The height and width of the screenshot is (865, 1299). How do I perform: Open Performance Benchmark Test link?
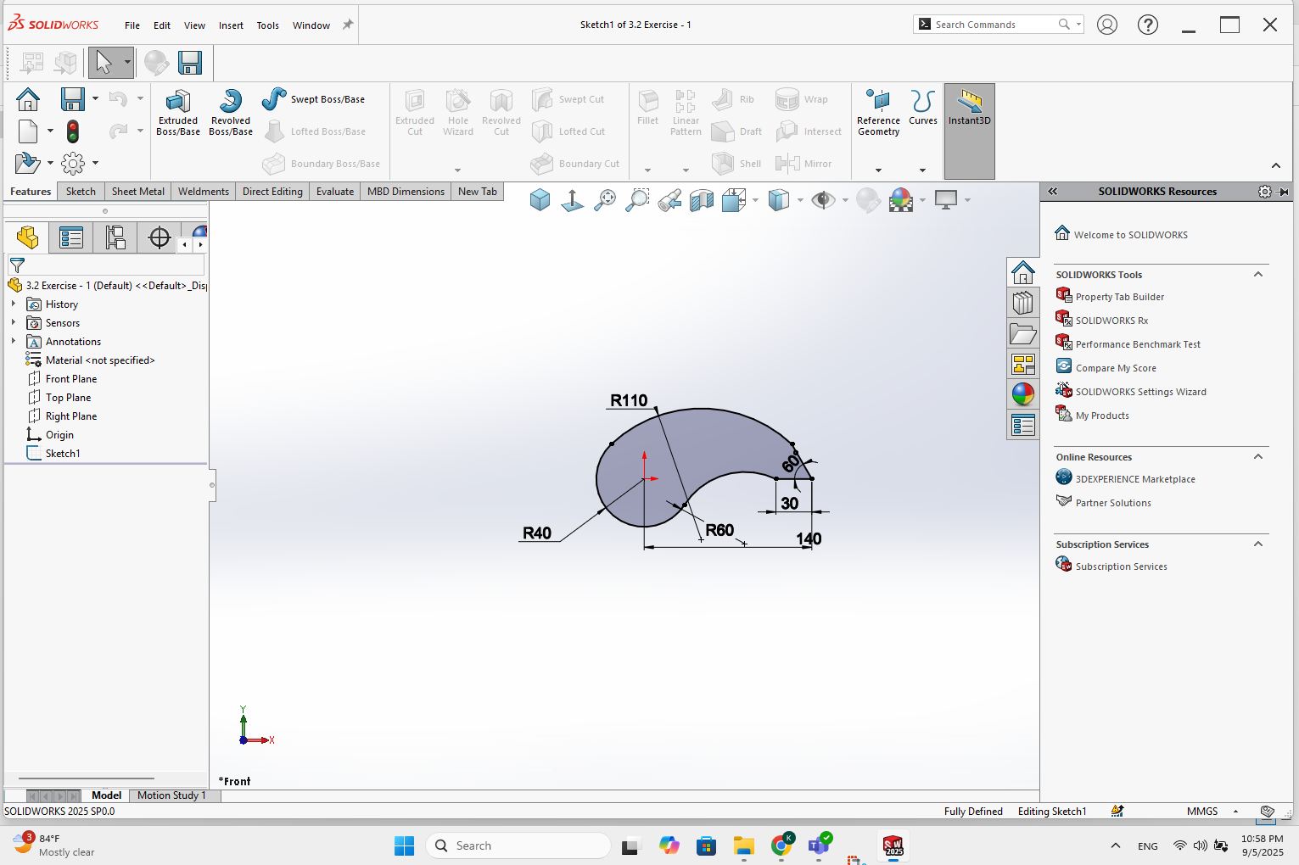click(1138, 344)
